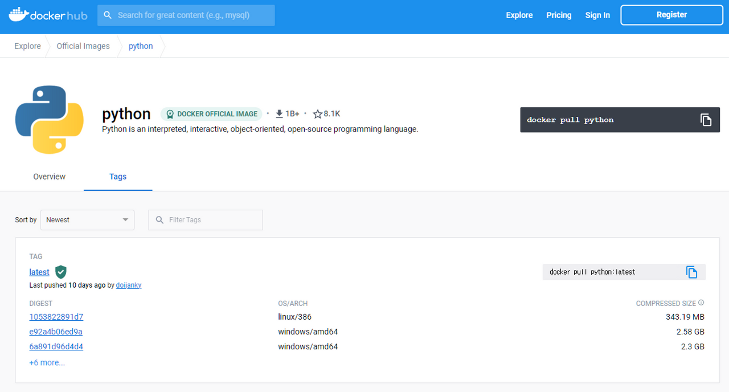Click the Register button
Viewport: 729px width, 392px height.
(x=671, y=15)
